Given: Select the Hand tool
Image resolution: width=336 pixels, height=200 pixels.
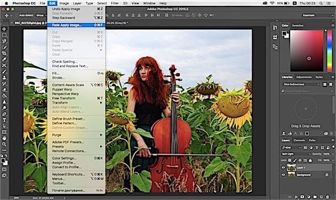Looking at the screenshot, I should tap(4, 138).
